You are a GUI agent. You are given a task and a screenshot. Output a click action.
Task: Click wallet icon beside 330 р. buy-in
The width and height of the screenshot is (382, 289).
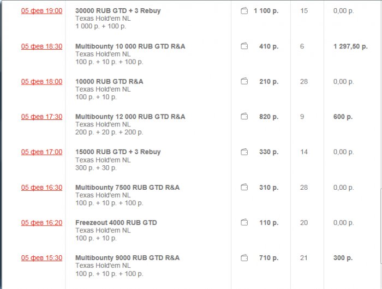(x=244, y=152)
